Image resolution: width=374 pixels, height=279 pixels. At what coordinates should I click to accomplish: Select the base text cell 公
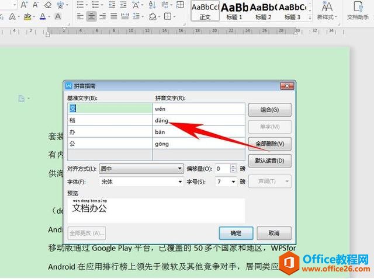pos(110,144)
